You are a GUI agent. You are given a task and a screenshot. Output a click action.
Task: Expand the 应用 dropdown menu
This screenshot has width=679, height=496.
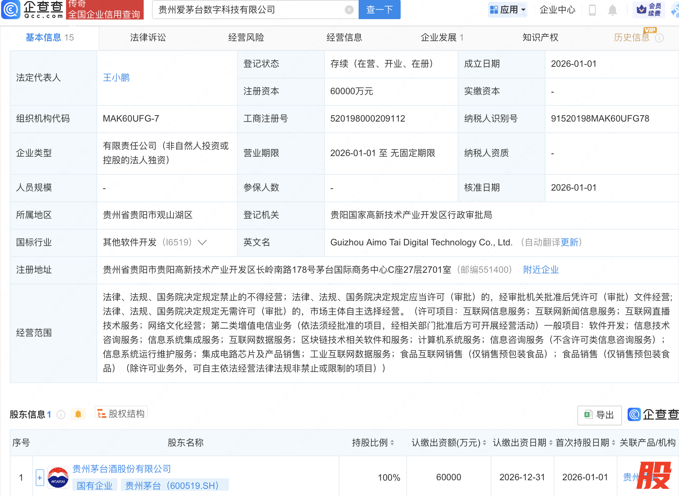coord(508,10)
